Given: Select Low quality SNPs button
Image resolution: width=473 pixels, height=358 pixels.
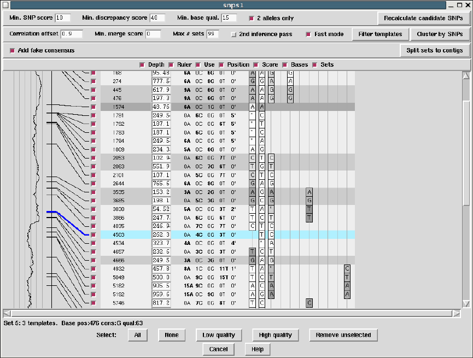Looking at the screenshot, I should point(219,335).
